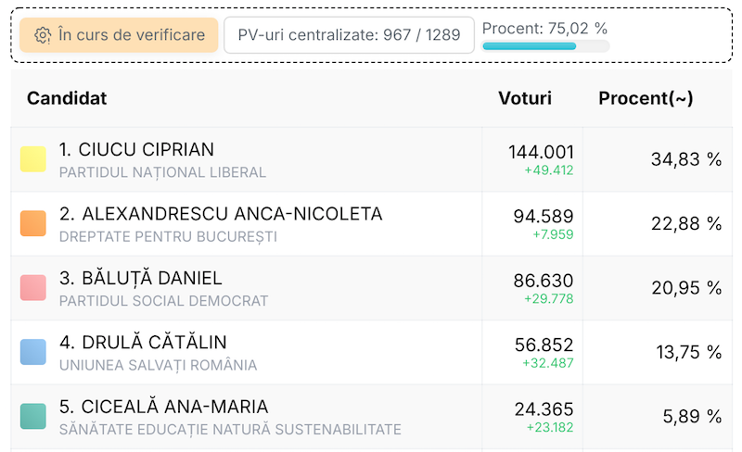Click the yellow swatch for Ciucu Ciprian
Viewport: 742px width, 452px height.
coord(33,159)
